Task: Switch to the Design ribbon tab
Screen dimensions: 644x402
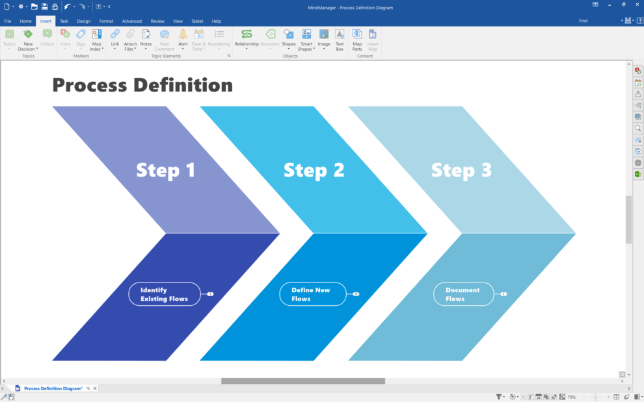Action: point(84,21)
